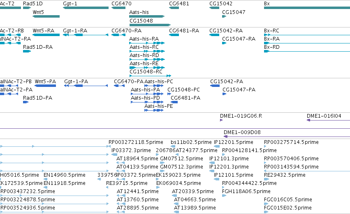Viewport: 350px width, 214px height.
Task: Select the GM07512.3prime EST label
Action: tap(181, 167)
